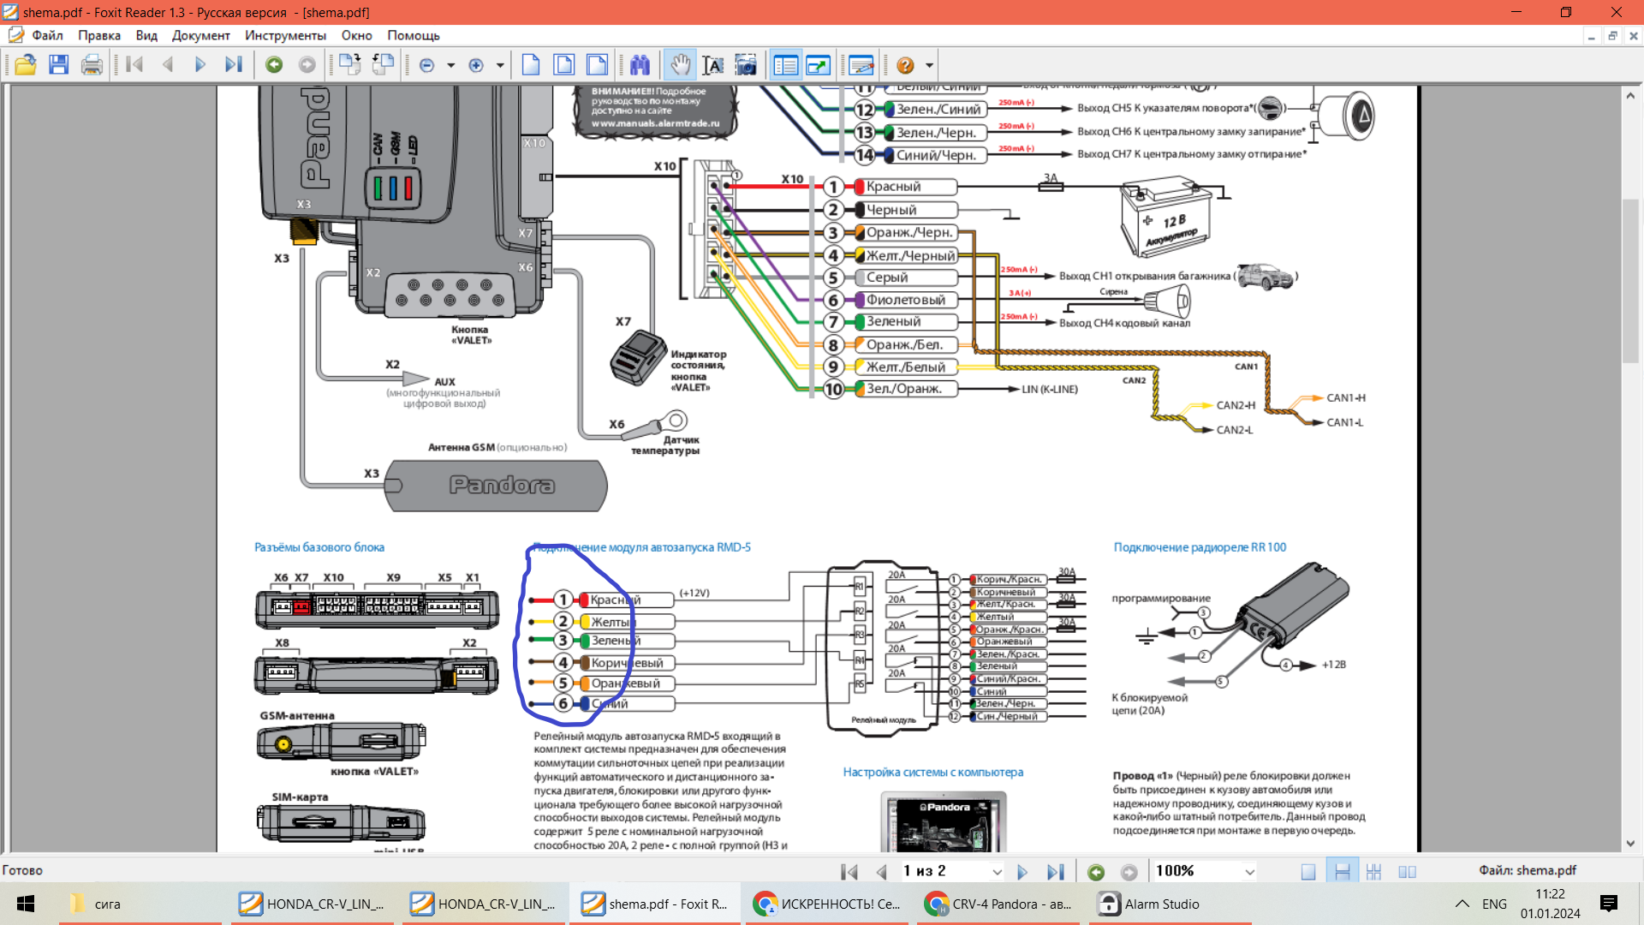Screen dimensions: 1644x925
Task: Switch to single page layout
Action: click(x=1308, y=872)
